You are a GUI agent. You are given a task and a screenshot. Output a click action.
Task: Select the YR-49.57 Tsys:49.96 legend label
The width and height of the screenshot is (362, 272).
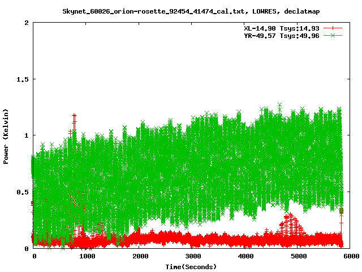tap(282, 36)
